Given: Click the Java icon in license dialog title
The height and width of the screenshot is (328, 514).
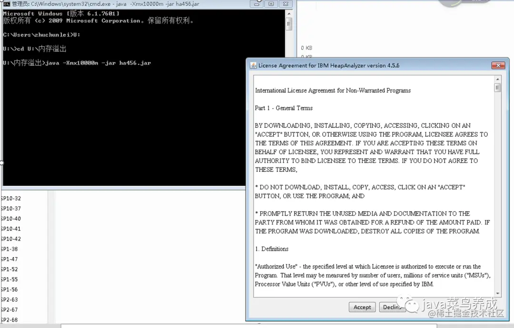Looking at the screenshot, I should point(253,65).
